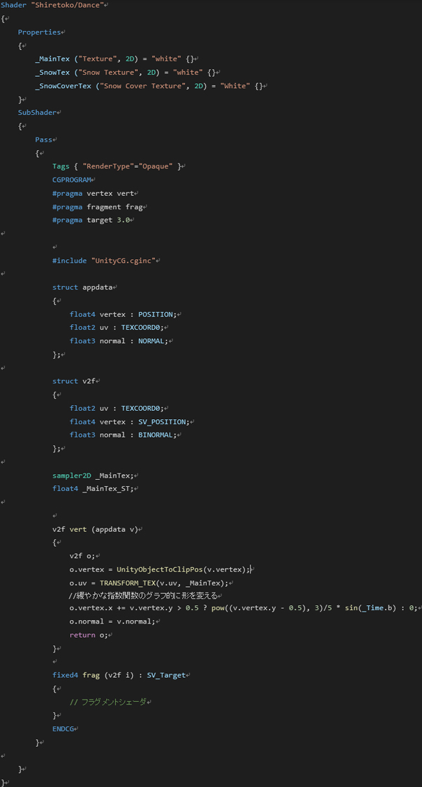
Task: Click the struct appdata declaration
Action: pos(83,287)
